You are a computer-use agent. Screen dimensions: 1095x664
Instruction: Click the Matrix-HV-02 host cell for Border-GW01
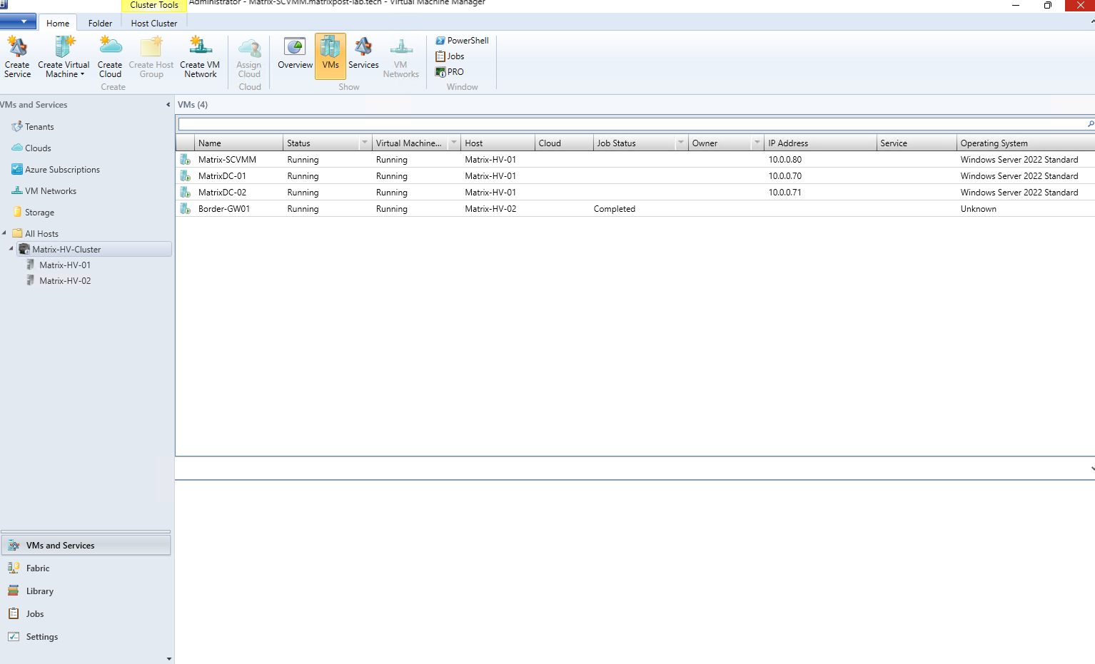tap(490, 209)
